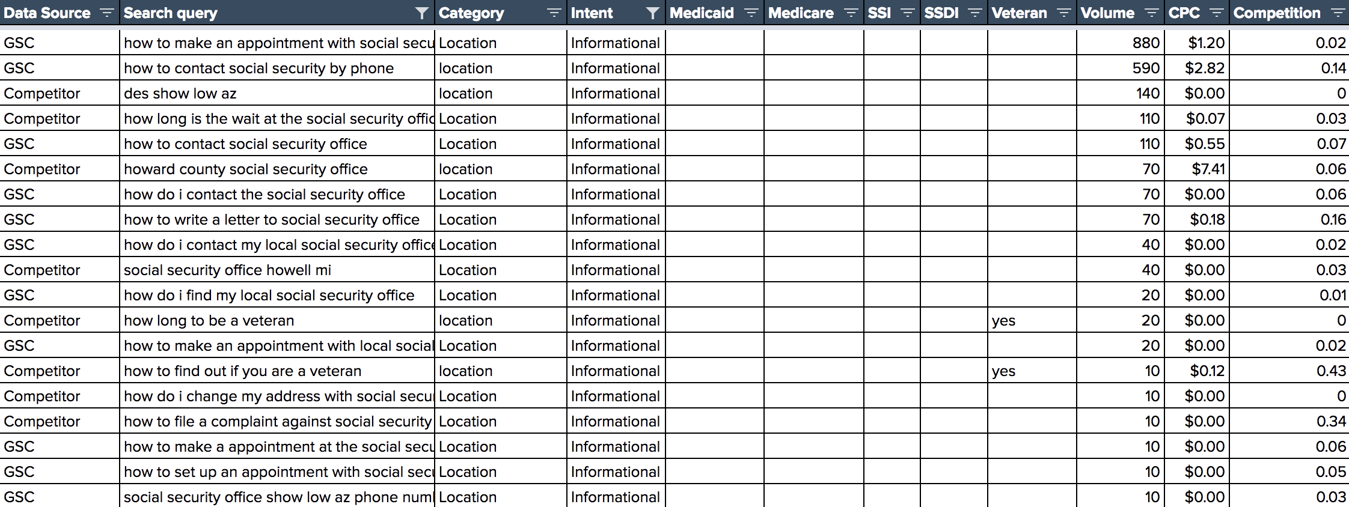Select the 'social security office howell mi' cell

[277, 270]
